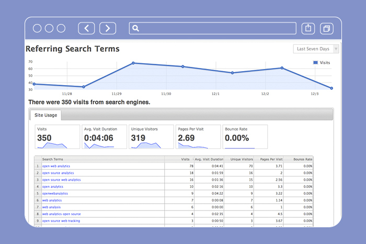Click inside the browser address bar

(214, 28)
